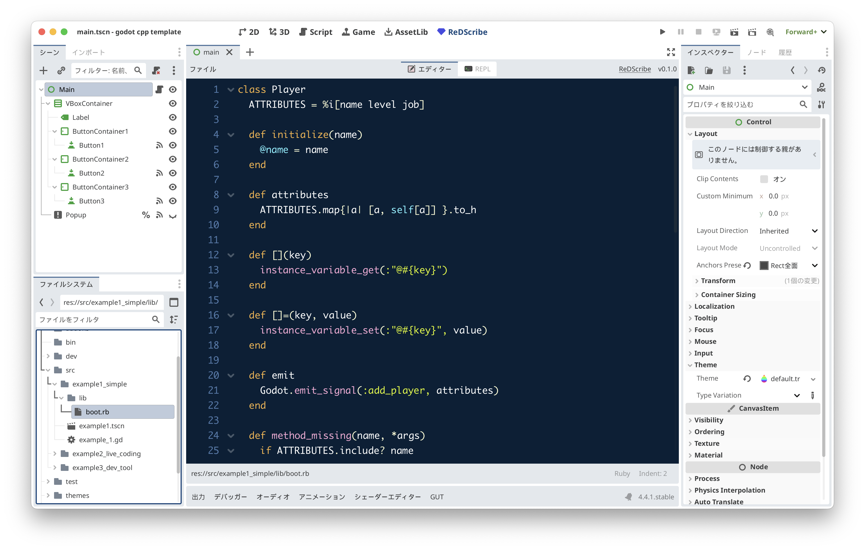The height and width of the screenshot is (550, 865).
Task: Enable the Clip Contents checkbox
Action: (x=764, y=179)
